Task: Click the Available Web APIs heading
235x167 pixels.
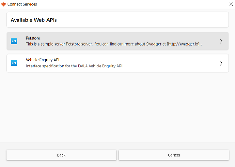Action: [34, 20]
